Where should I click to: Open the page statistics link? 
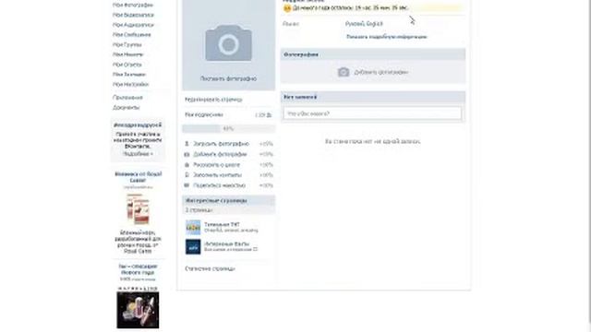tap(210, 268)
